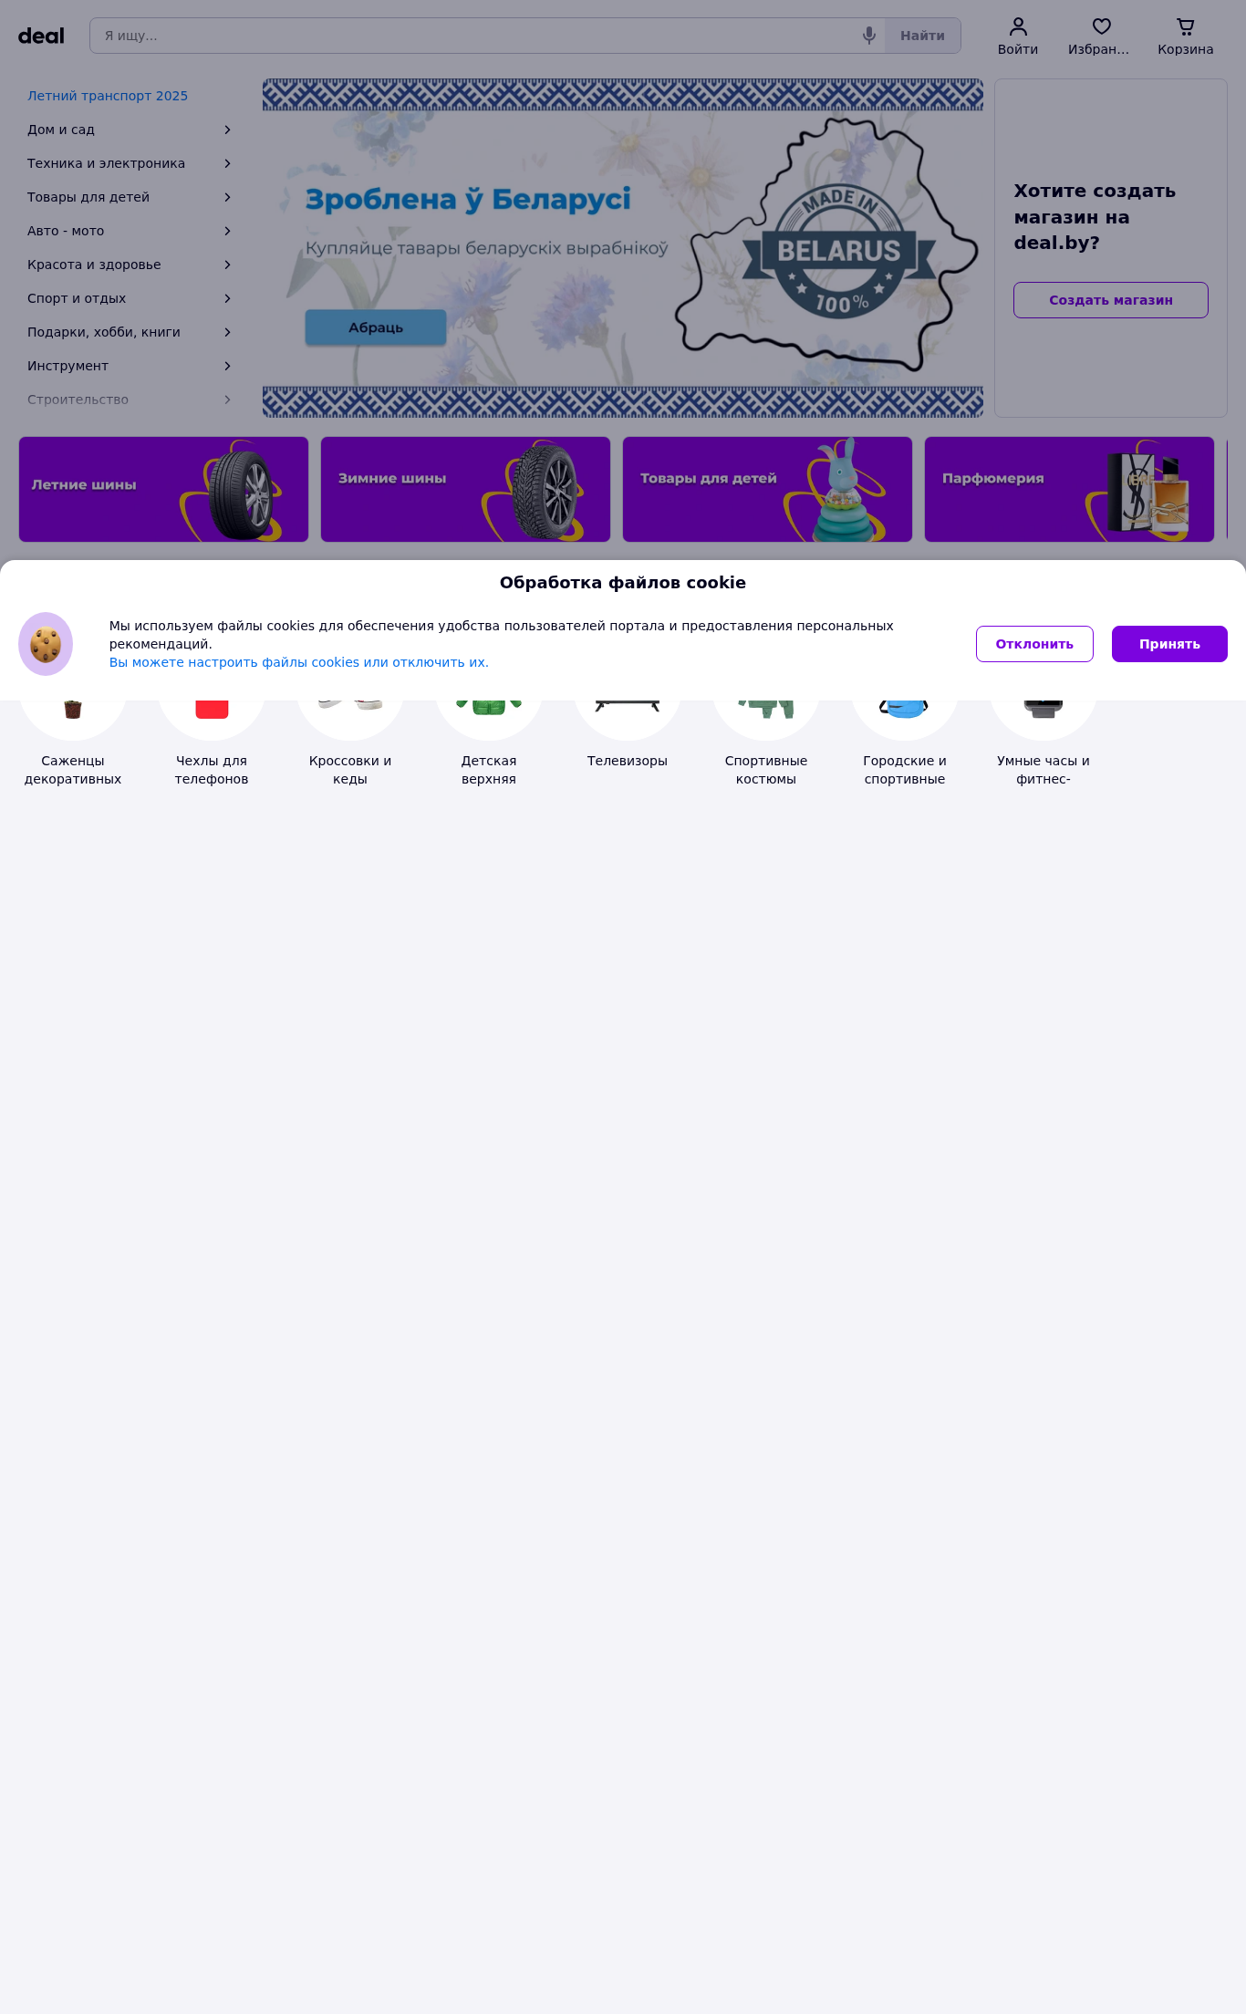Image resolution: width=1246 pixels, height=2014 pixels.
Task: Select the Спорт и отдых menu item
Action: pos(130,298)
